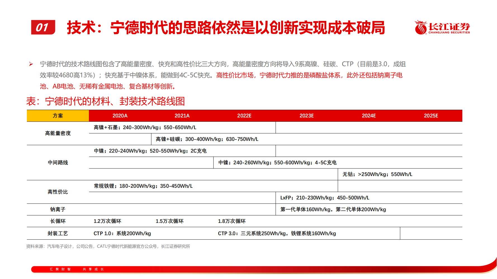Screen dimensions: 497x279
Task: Click the 2023E column header
Action: pyautogui.click(x=307, y=116)
